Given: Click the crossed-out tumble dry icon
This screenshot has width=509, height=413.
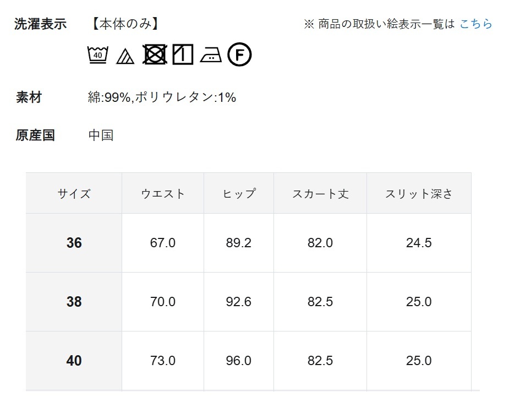Looking at the screenshot, I should [x=155, y=55].
